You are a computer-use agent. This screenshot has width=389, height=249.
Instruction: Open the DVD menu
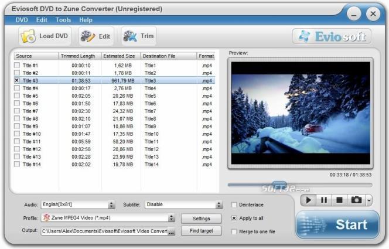click(x=22, y=20)
